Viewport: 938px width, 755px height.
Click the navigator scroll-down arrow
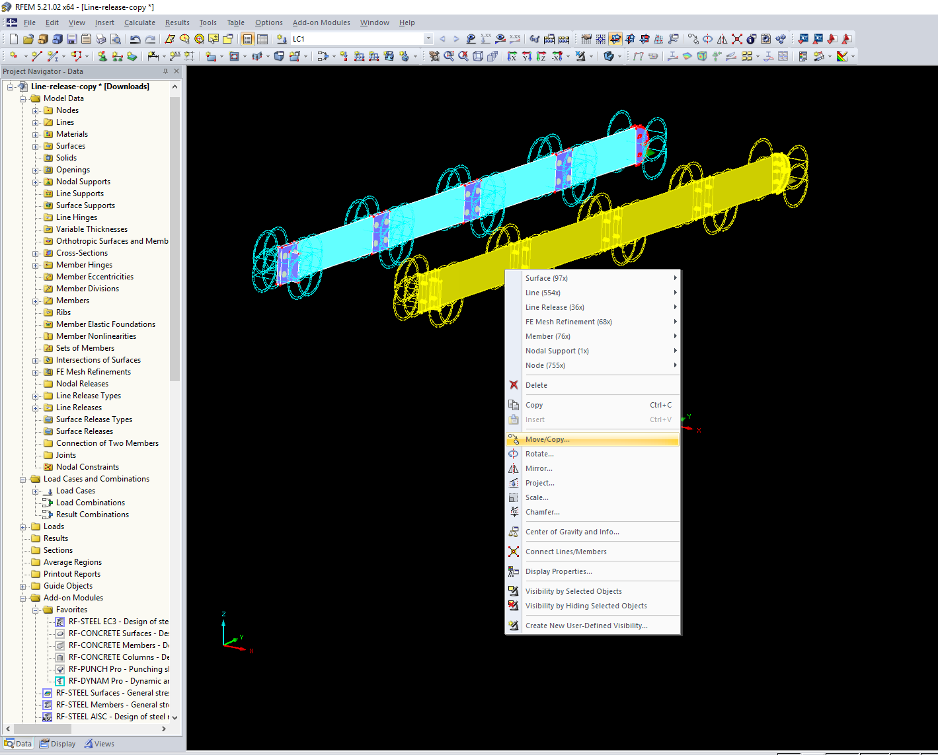[175, 717]
